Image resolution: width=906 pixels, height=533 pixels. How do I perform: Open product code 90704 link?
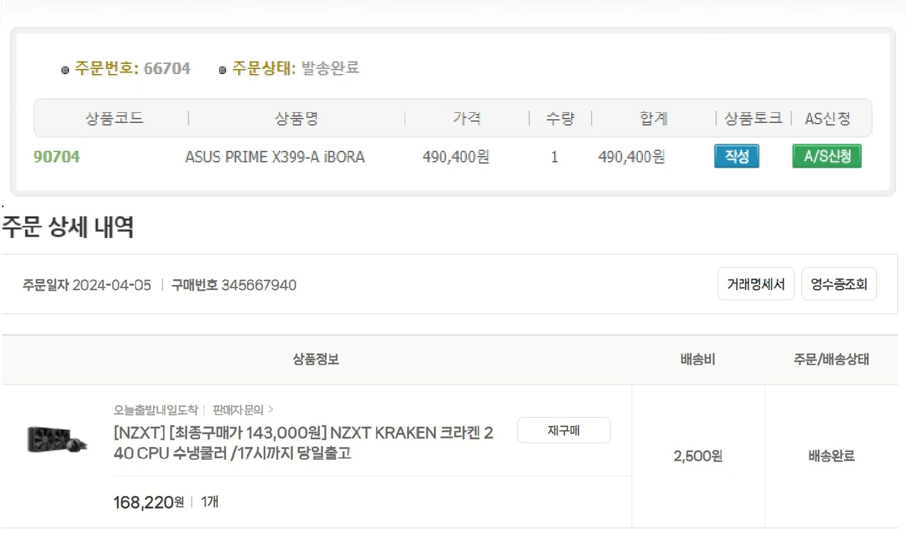click(x=57, y=157)
